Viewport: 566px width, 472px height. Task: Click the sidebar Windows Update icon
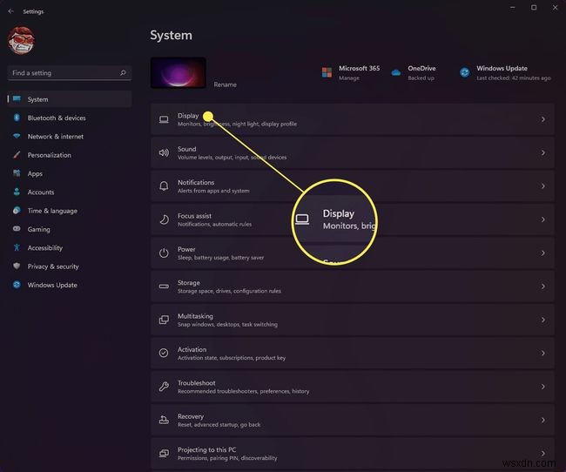pos(17,285)
